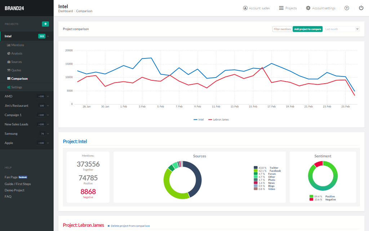
Task: Click the delete project X icon
Action: pos(108,226)
